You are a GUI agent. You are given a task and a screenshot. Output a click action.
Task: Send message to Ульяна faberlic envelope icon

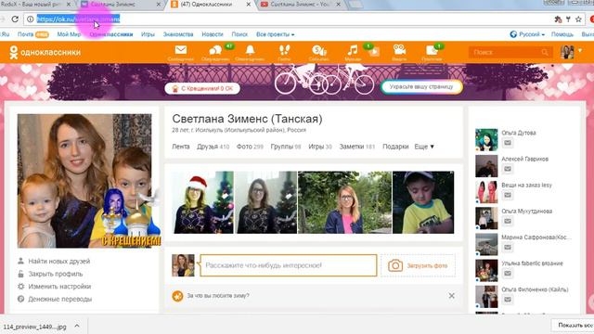[508, 274]
